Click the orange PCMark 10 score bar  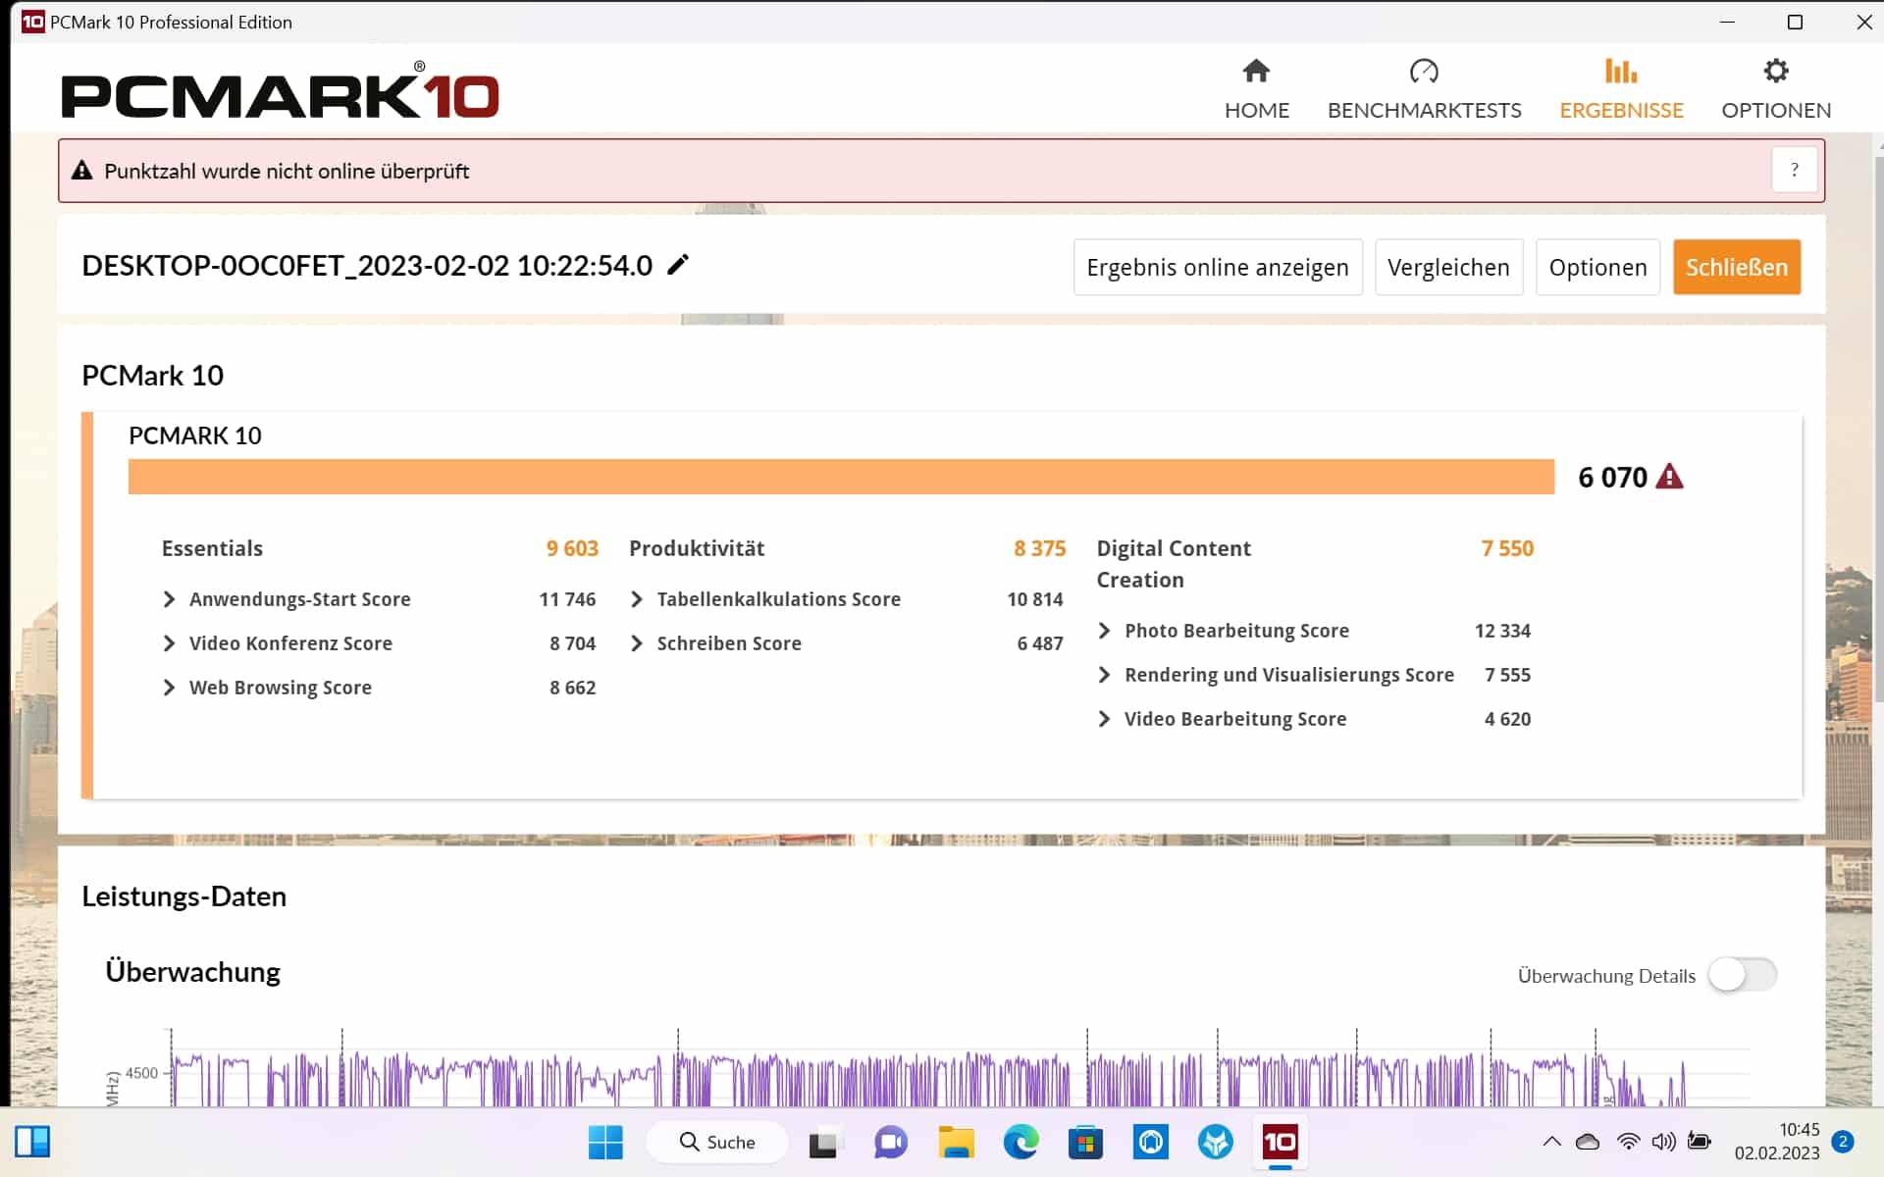(x=841, y=477)
